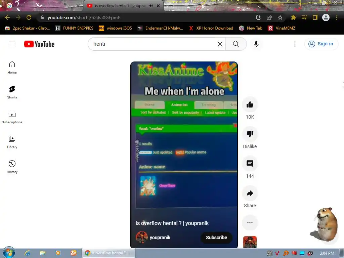Click the red V tray icon
This screenshot has width=344, height=258.
click(x=277, y=253)
